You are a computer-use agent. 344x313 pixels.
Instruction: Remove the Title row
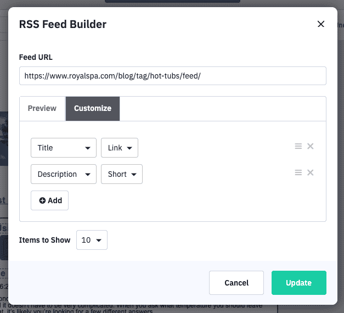(x=311, y=146)
